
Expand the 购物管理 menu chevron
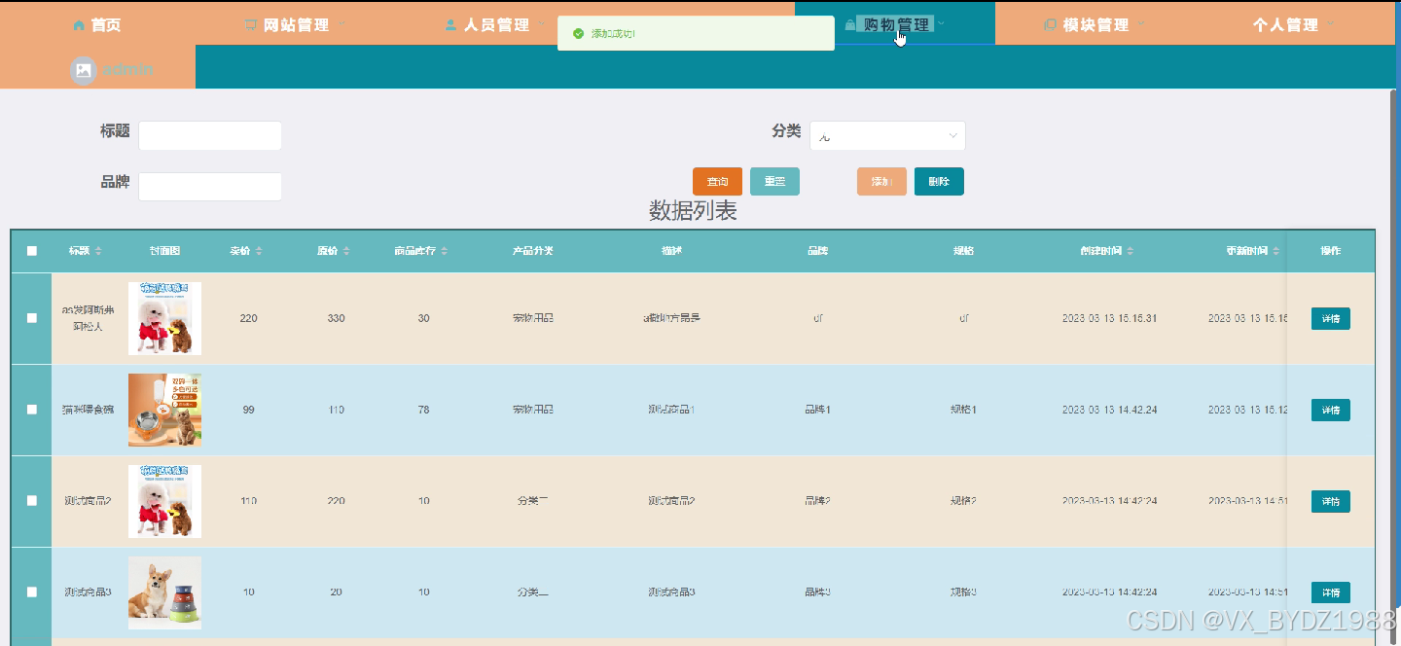pyautogui.click(x=942, y=24)
